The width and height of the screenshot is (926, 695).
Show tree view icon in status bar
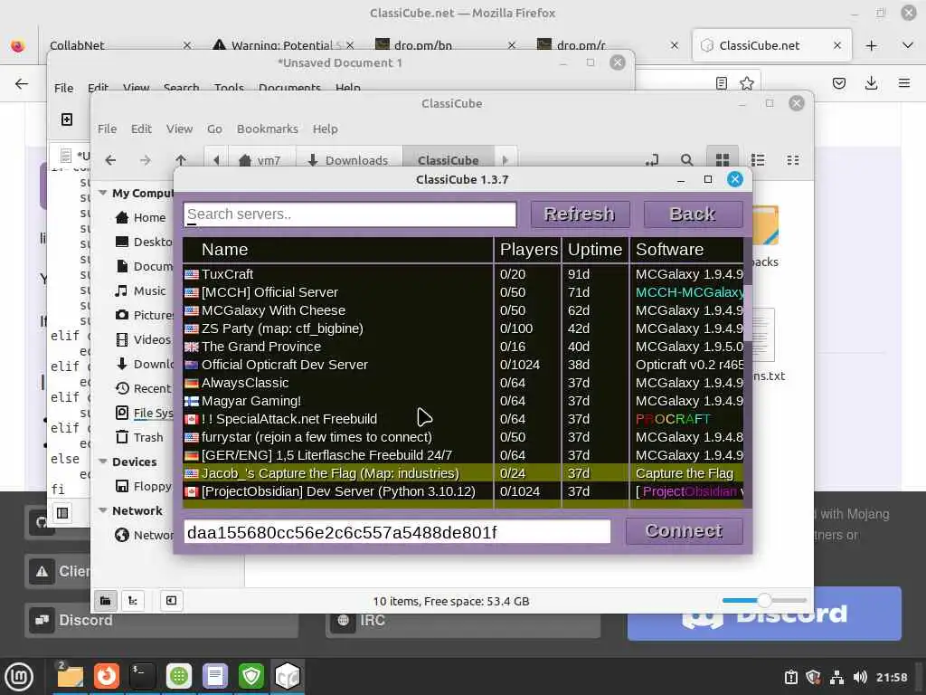(x=133, y=601)
